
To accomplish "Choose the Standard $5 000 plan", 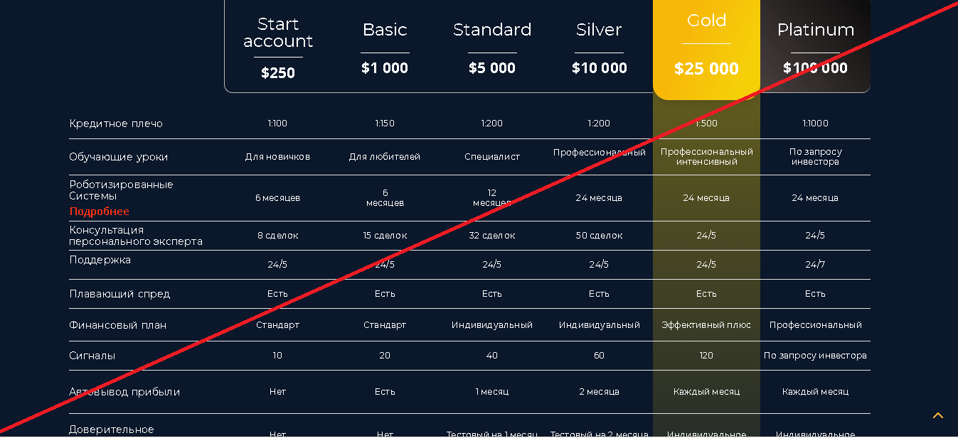I will pyautogui.click(x=492, y=48).
